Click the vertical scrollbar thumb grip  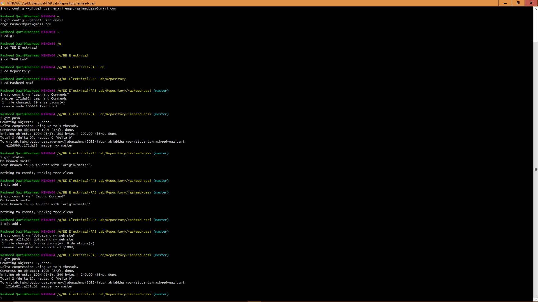(x=535, y=169)
